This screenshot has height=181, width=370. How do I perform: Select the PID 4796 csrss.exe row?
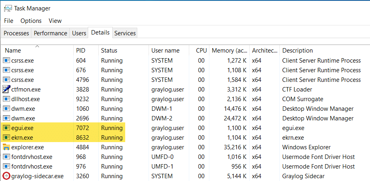click(x=81, y=80)
